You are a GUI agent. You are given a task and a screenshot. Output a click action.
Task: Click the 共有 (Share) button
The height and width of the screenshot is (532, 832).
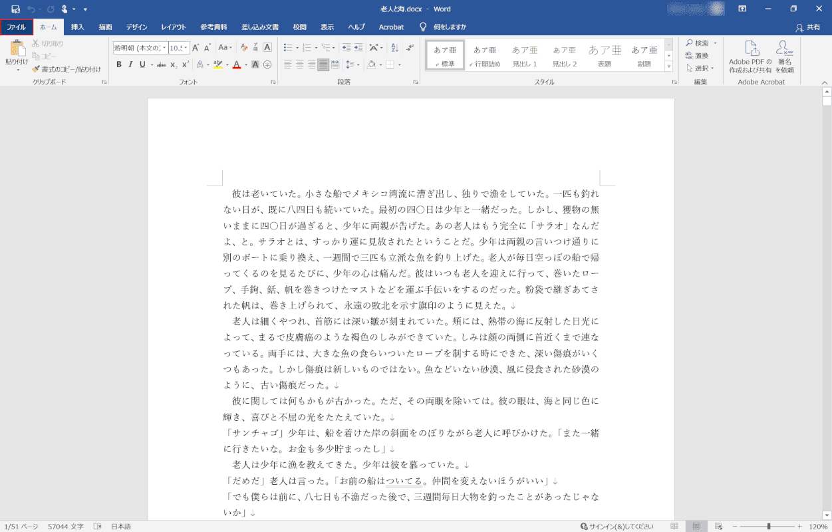(808, 27)
